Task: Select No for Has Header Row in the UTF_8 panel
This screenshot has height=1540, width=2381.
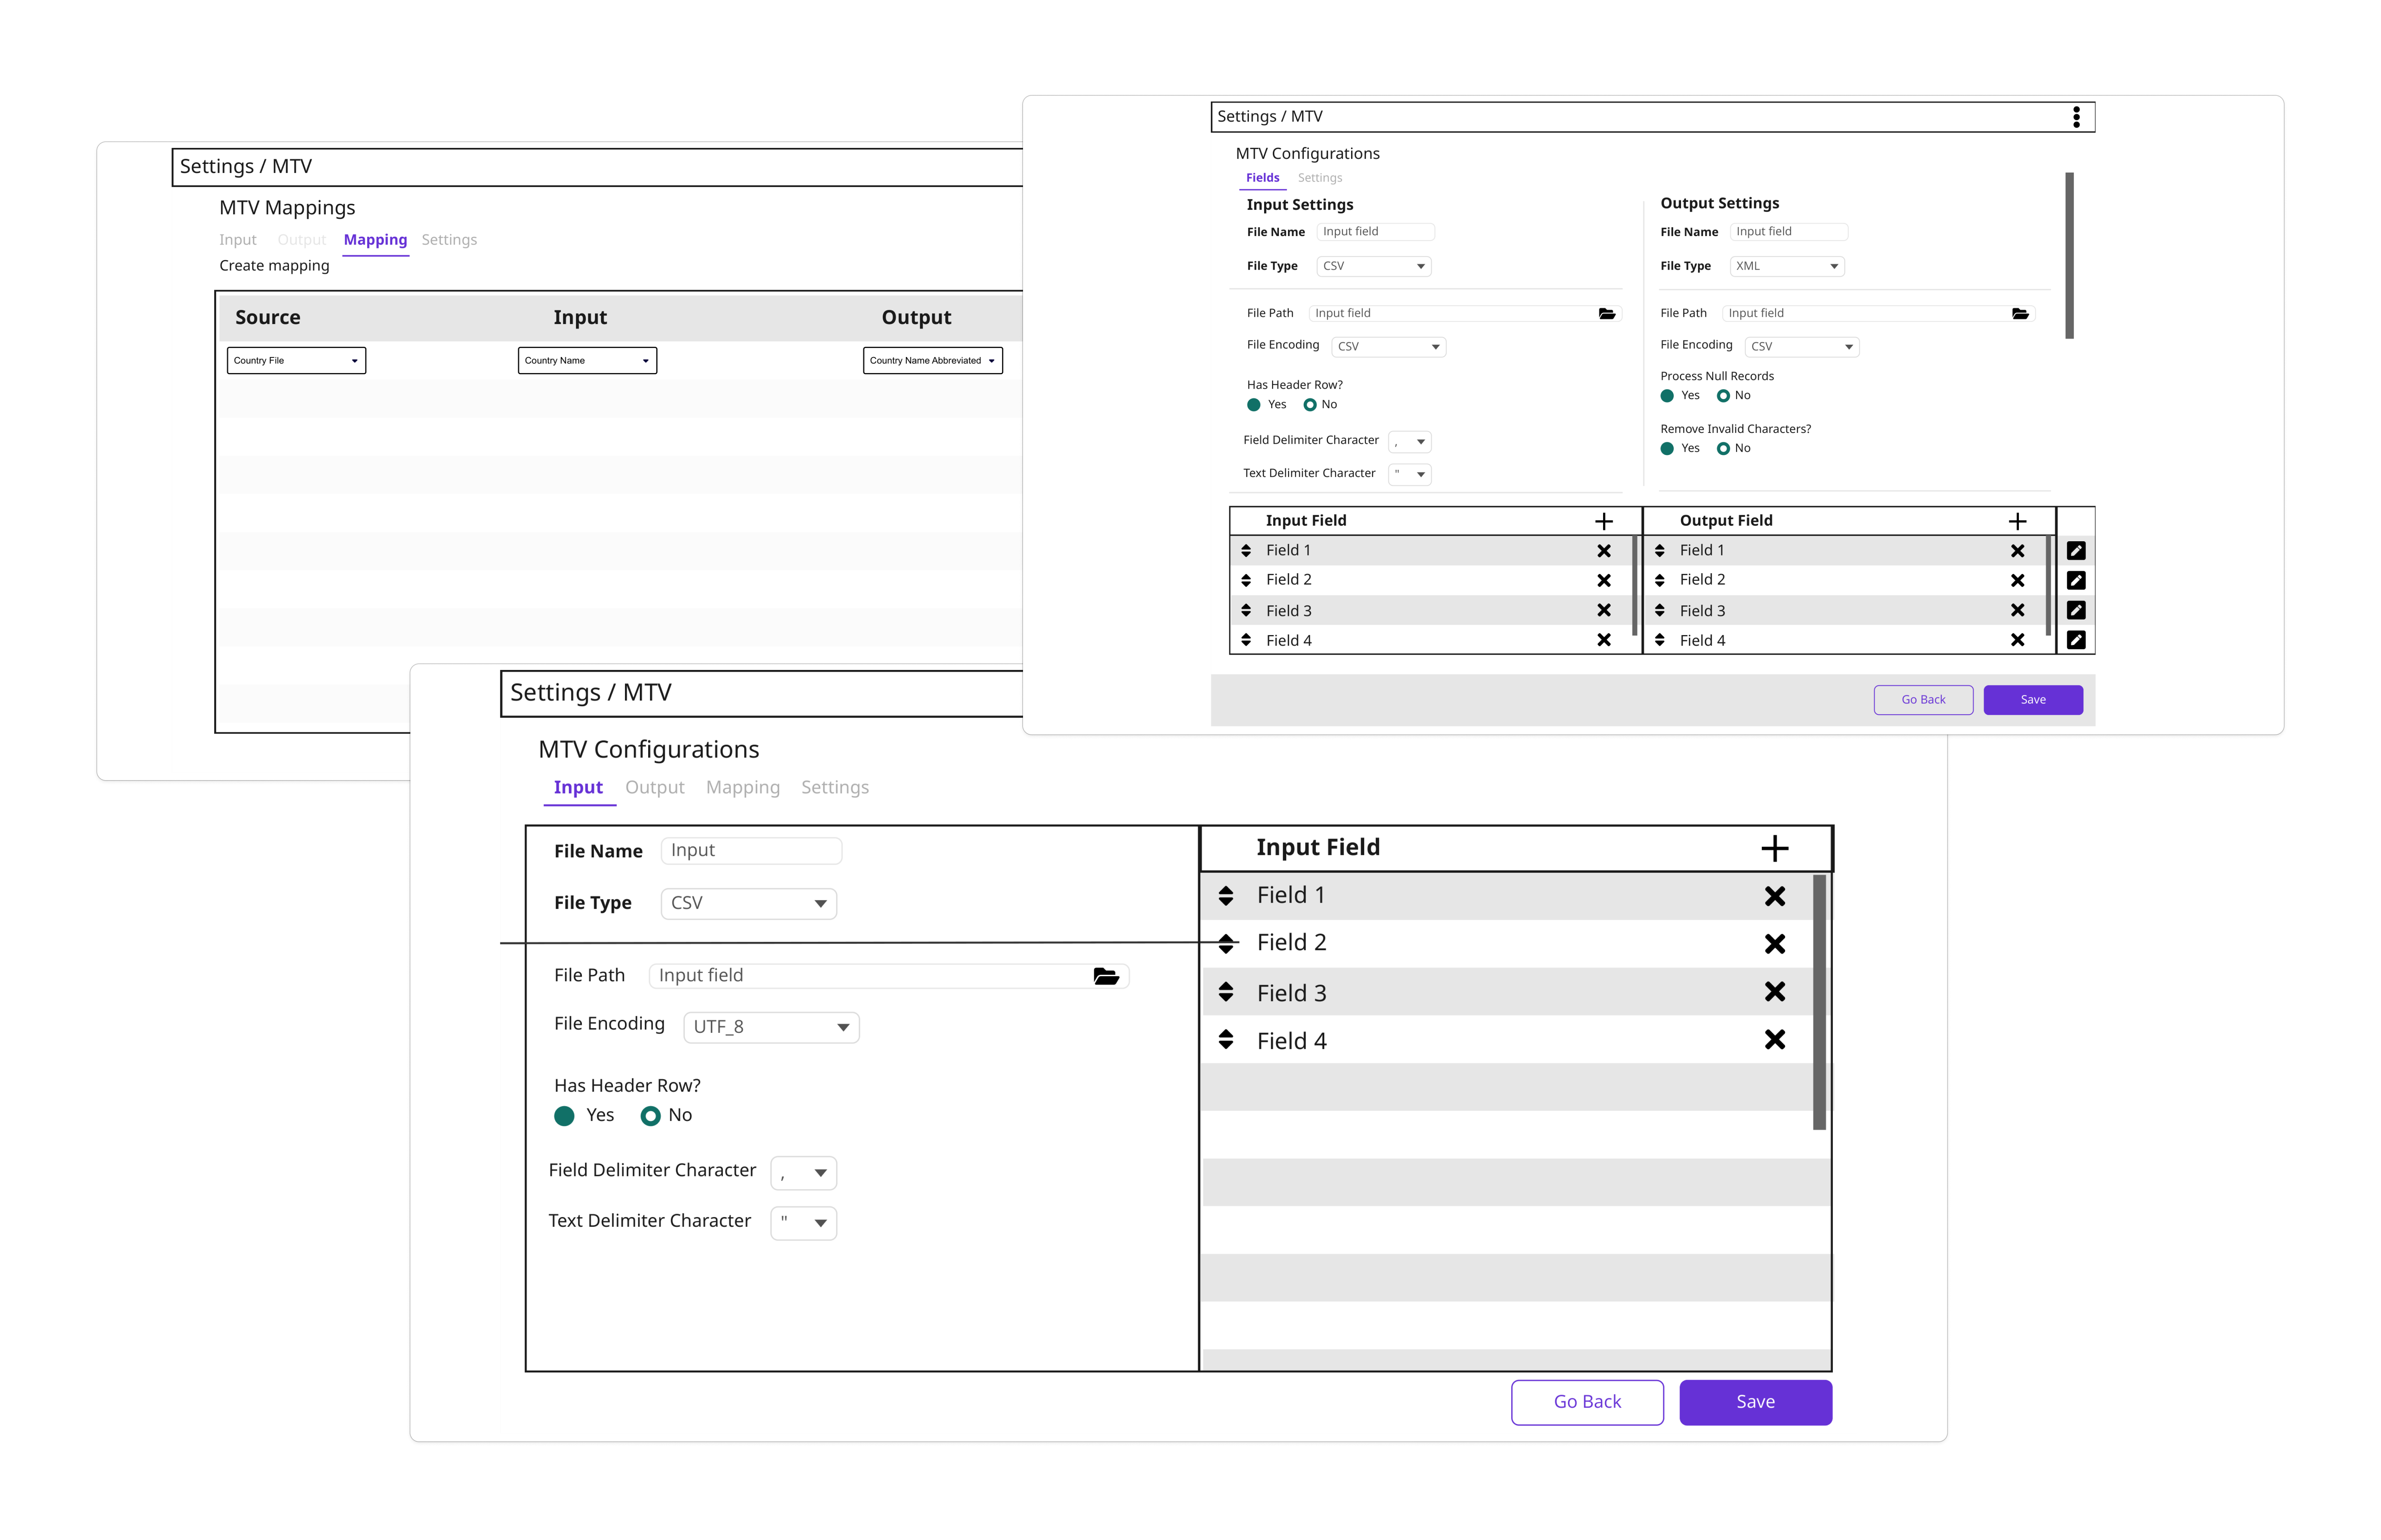Action: [x=651, y=1116]
